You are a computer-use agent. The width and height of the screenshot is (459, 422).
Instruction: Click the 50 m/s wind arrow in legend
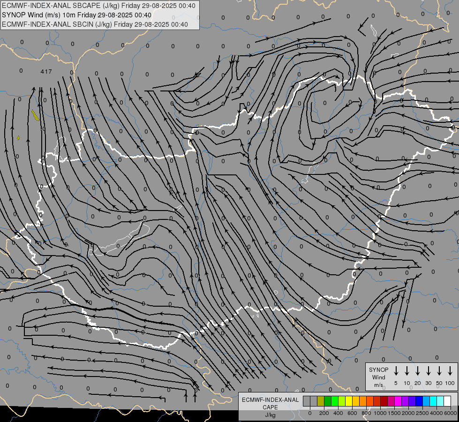pyautogui.click(x=439, y=370)
